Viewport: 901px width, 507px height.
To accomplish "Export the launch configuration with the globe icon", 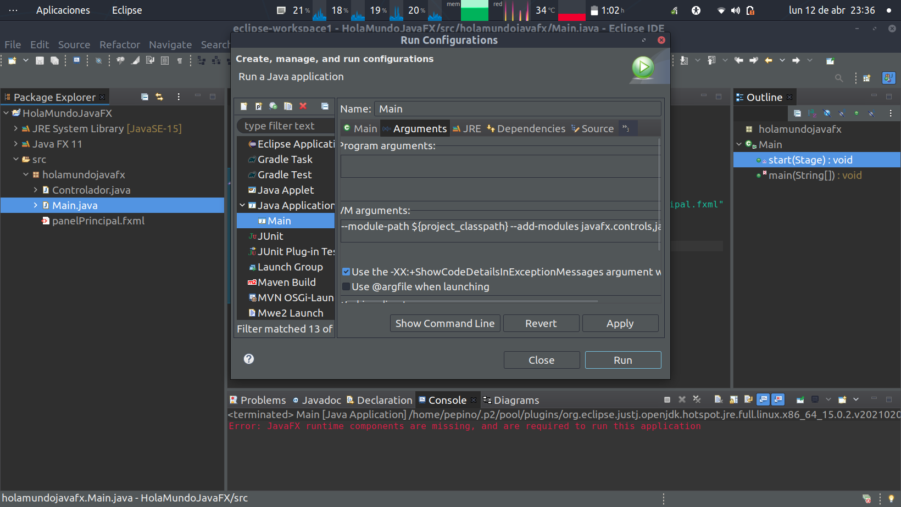I will pyautogui.click(x=273, y=106).
